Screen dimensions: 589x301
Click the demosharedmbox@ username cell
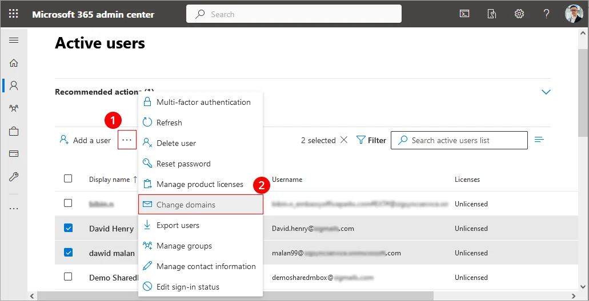[x=323, y=278]
